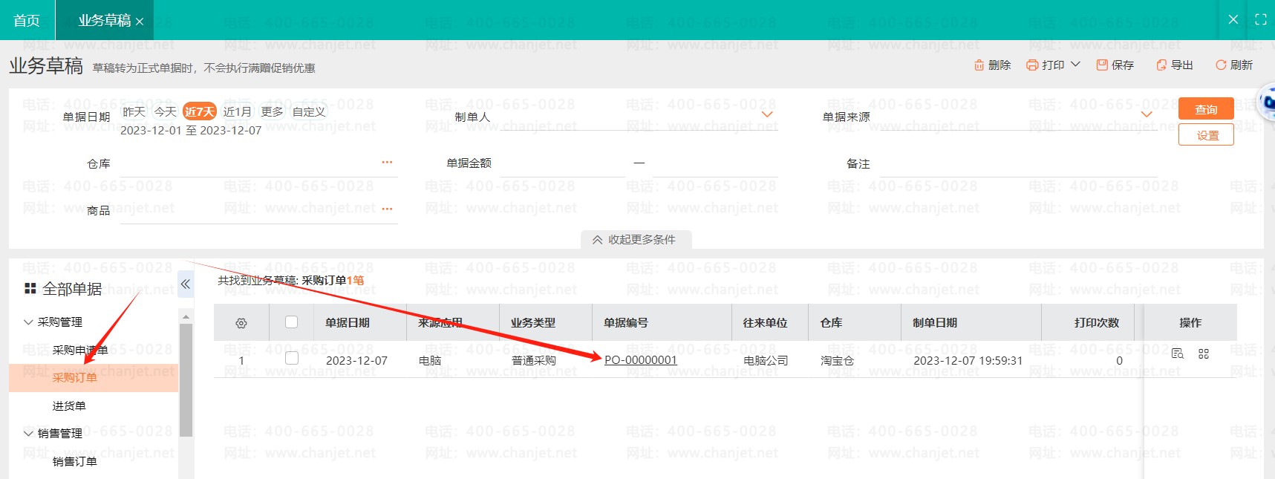Open order link PO-00000001
The image size is (1275, 479).
click(x=640, y=360)
